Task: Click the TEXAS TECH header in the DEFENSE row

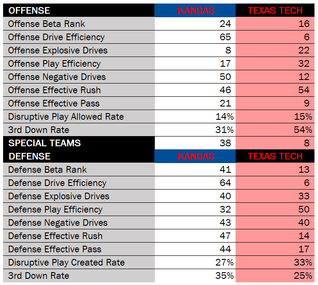Action: [275, 156]
